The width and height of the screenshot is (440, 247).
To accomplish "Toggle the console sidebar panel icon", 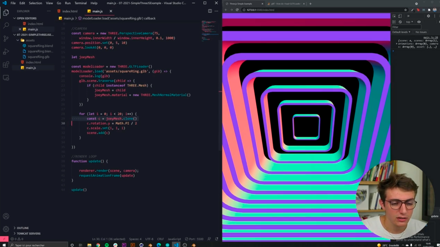I will (394, 22).
